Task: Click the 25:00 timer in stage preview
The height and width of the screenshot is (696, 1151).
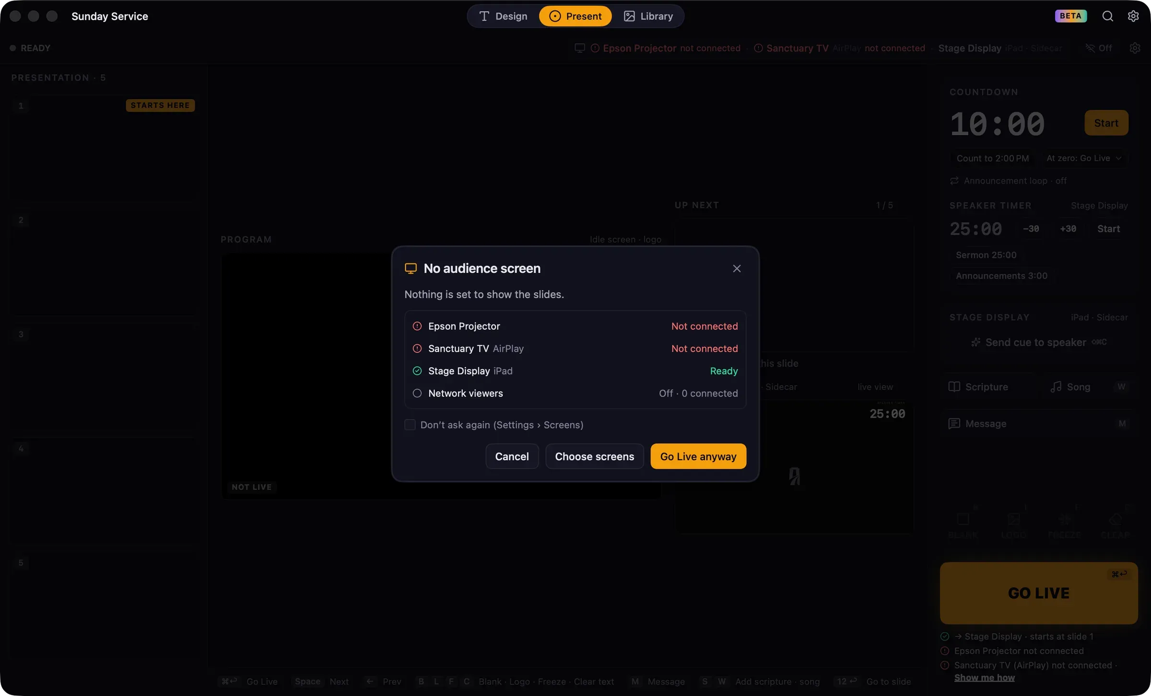Action: [x=887, y=414]
